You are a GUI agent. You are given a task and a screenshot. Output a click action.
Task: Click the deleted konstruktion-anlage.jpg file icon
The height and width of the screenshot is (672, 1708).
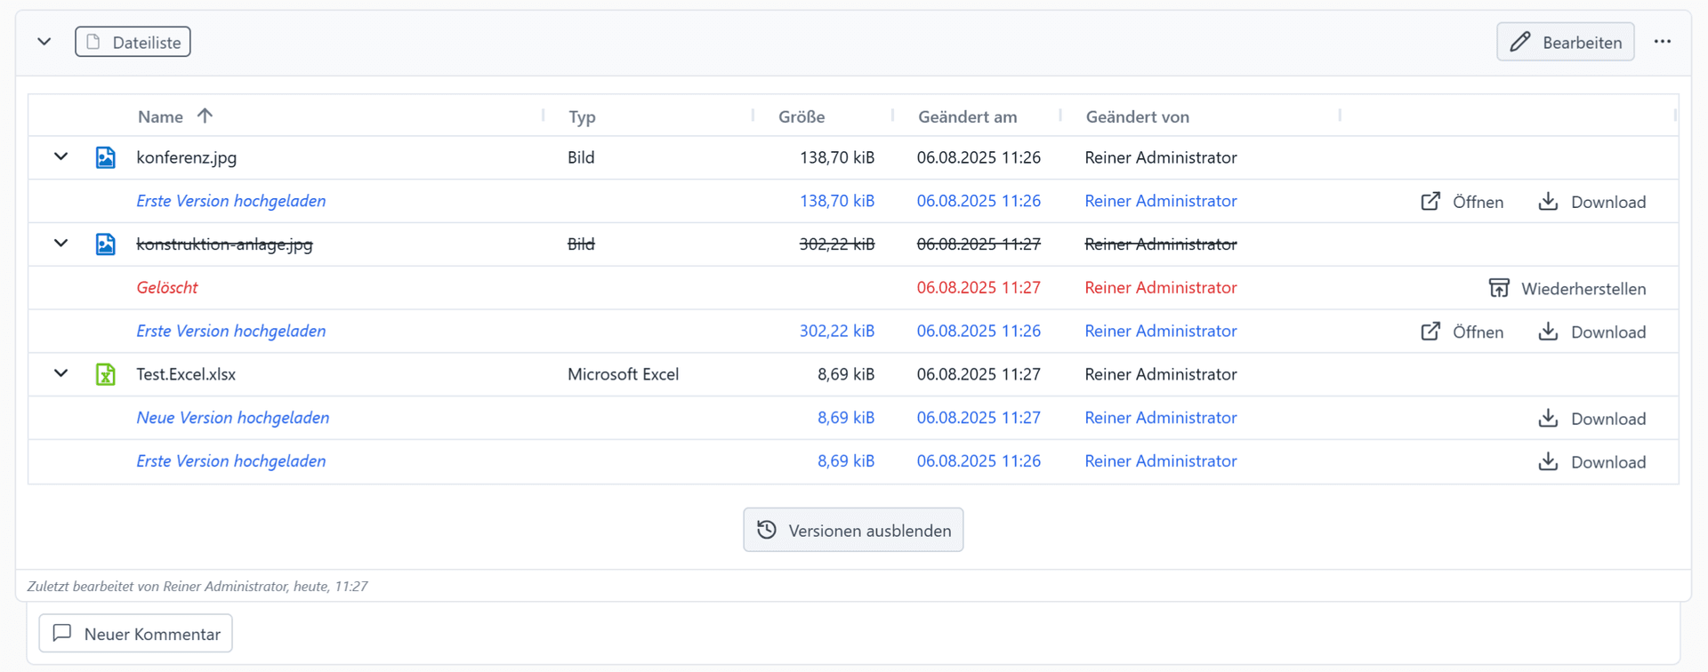pos(105,244)
